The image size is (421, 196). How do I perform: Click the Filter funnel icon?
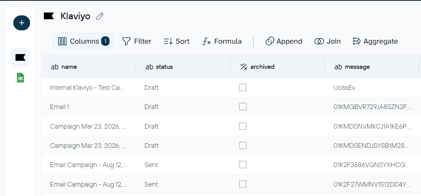(x=126, y=41)
